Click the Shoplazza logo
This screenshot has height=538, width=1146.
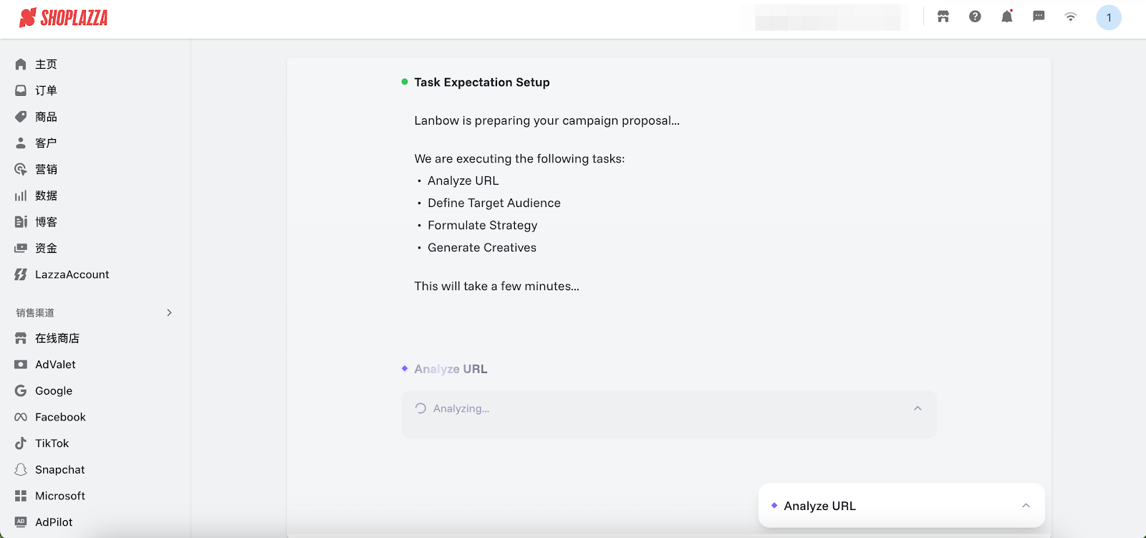pos(64,18)
